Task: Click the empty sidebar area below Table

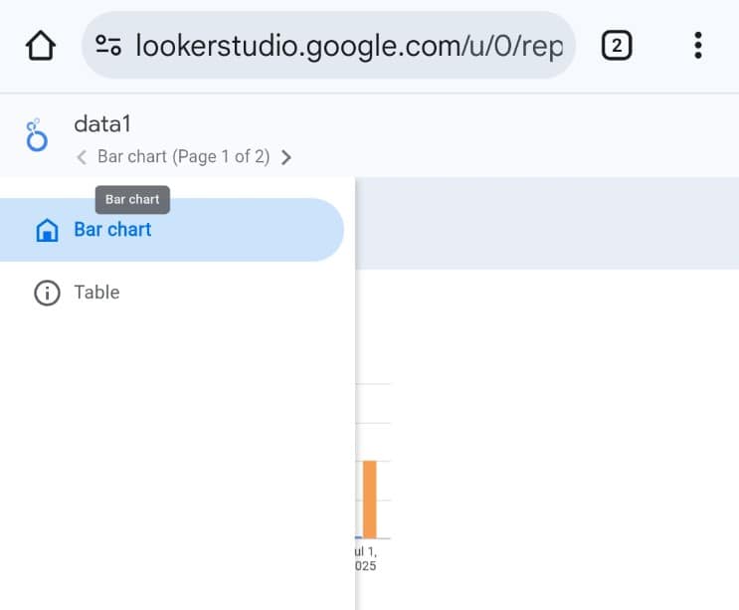Action: tap(177, 448)
